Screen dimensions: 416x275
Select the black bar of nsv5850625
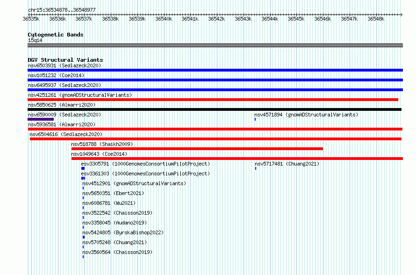click(x=215, y=109)
